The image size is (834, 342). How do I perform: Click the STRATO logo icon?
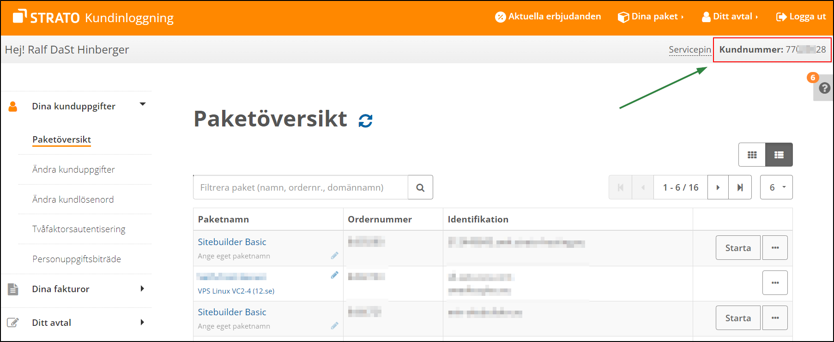point(19,16)
